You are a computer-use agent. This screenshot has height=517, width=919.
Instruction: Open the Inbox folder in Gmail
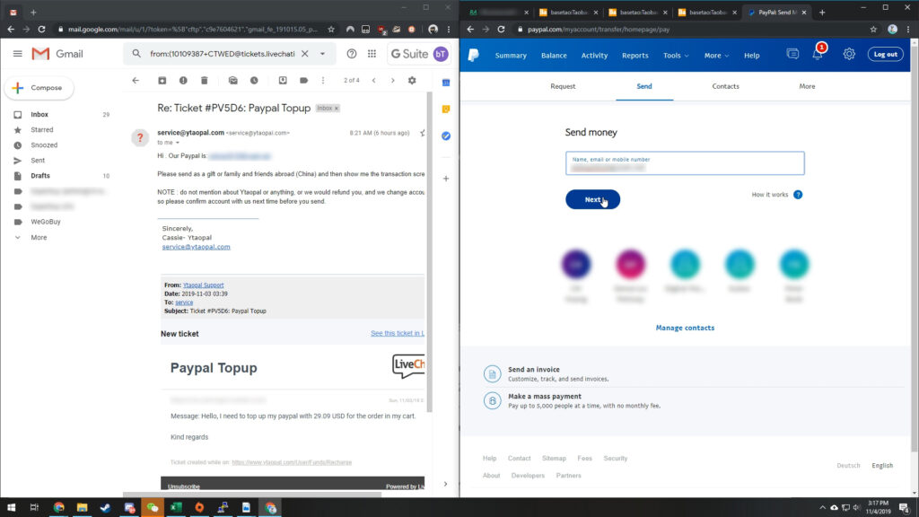(39, 114)
